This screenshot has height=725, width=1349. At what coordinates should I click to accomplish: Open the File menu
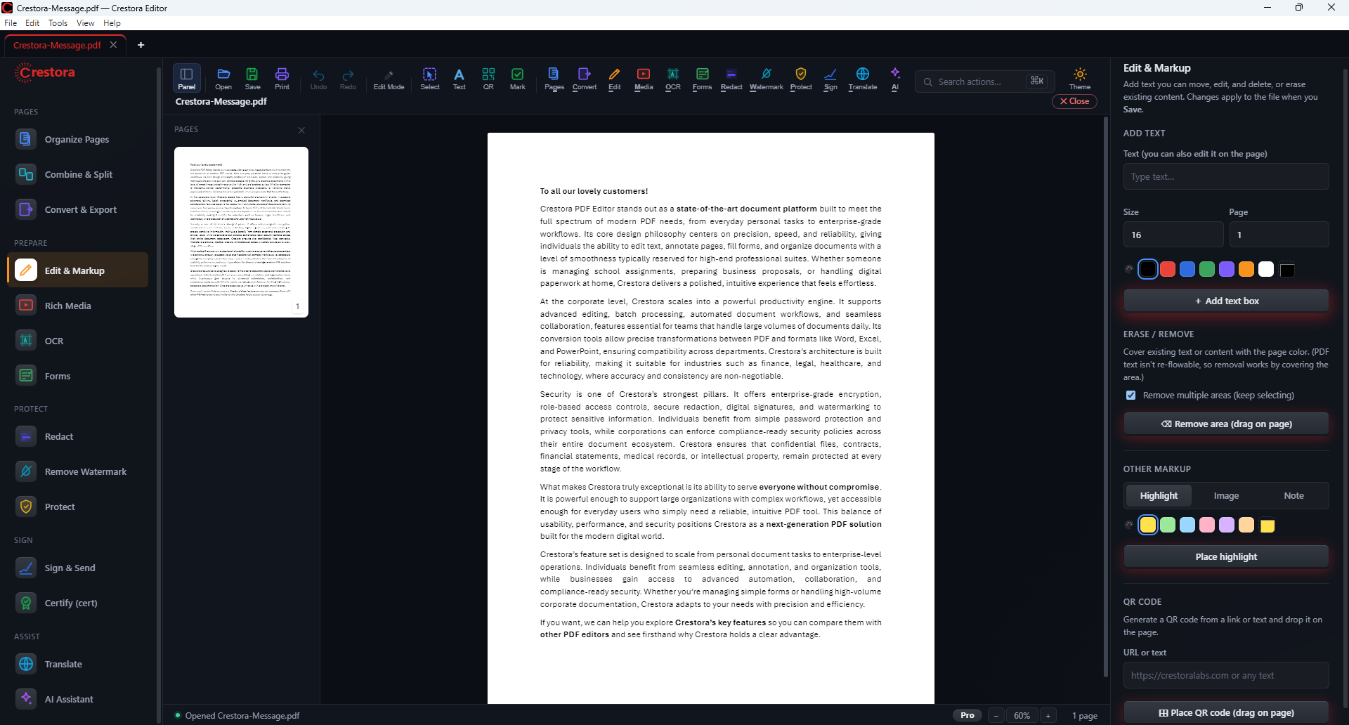click(11, 23)
